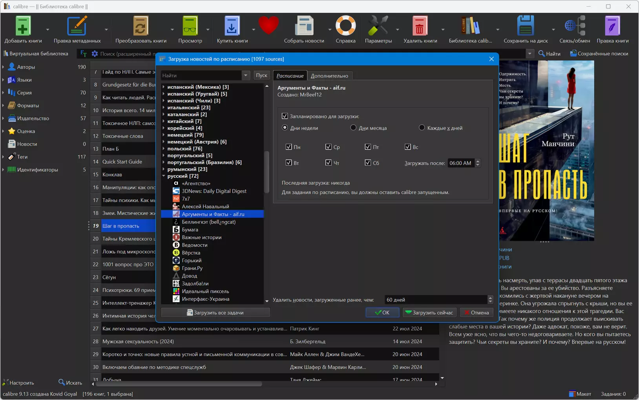The height and width of the screenshot is (400, 639).
Task: Open the book Viewer icon
Action: (x=190, y=26)
